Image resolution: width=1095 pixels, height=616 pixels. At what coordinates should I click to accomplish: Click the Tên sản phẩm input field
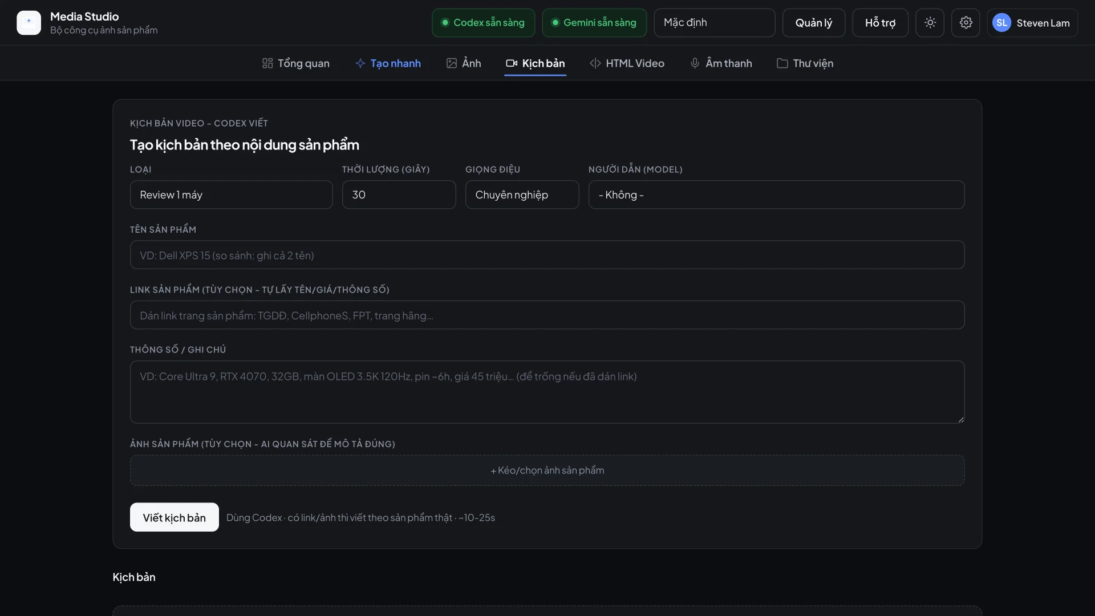[x=547, y=255]
